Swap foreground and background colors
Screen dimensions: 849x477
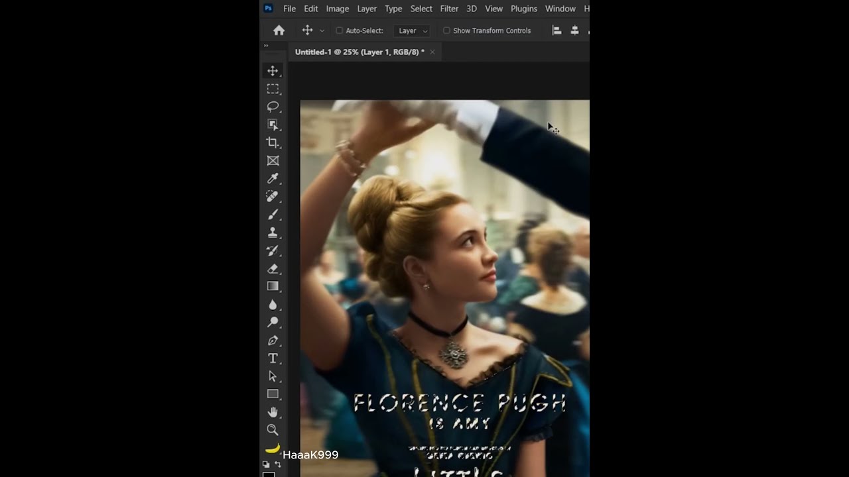point(278,464)
